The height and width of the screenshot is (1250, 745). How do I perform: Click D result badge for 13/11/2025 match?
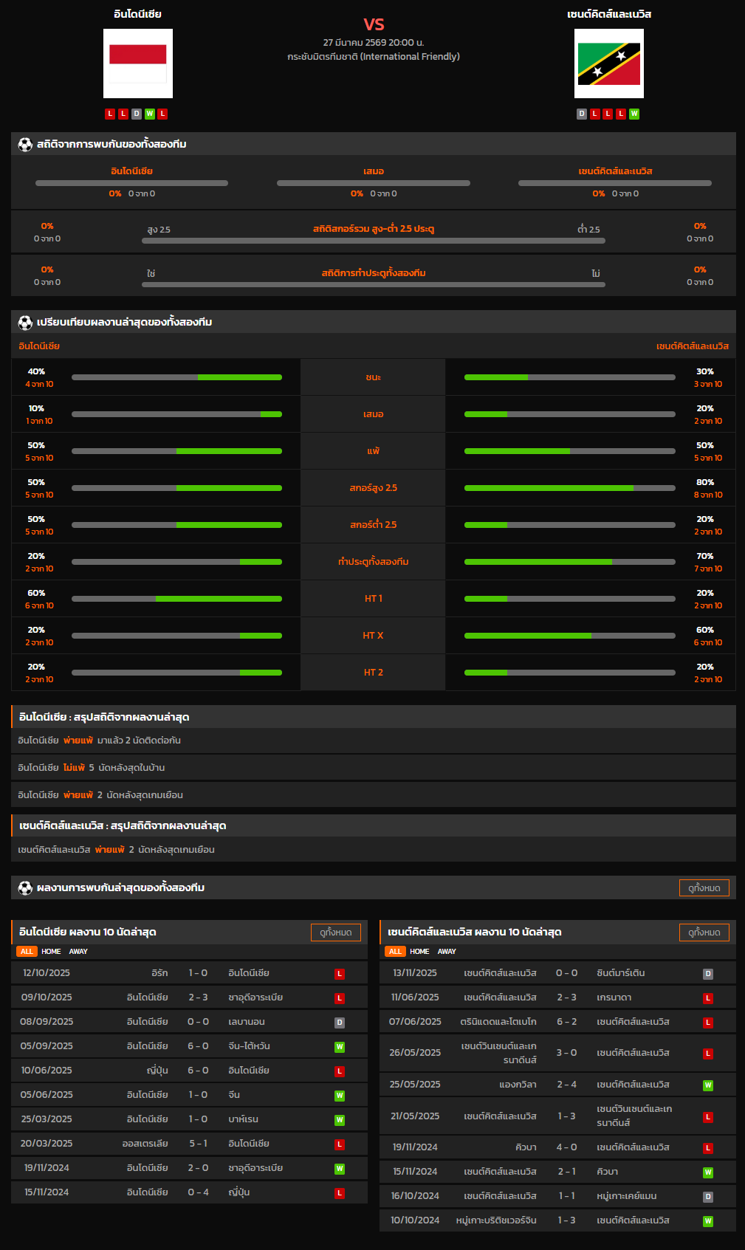coord(708,974)
